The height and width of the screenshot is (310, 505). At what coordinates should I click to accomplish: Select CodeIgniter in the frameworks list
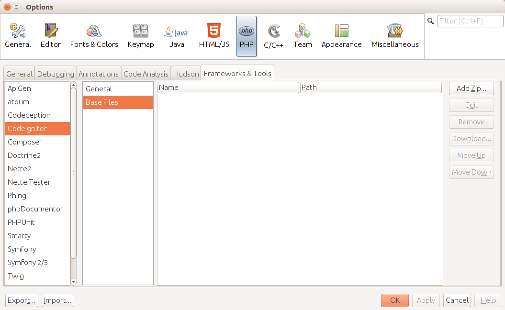coord(37,129)
